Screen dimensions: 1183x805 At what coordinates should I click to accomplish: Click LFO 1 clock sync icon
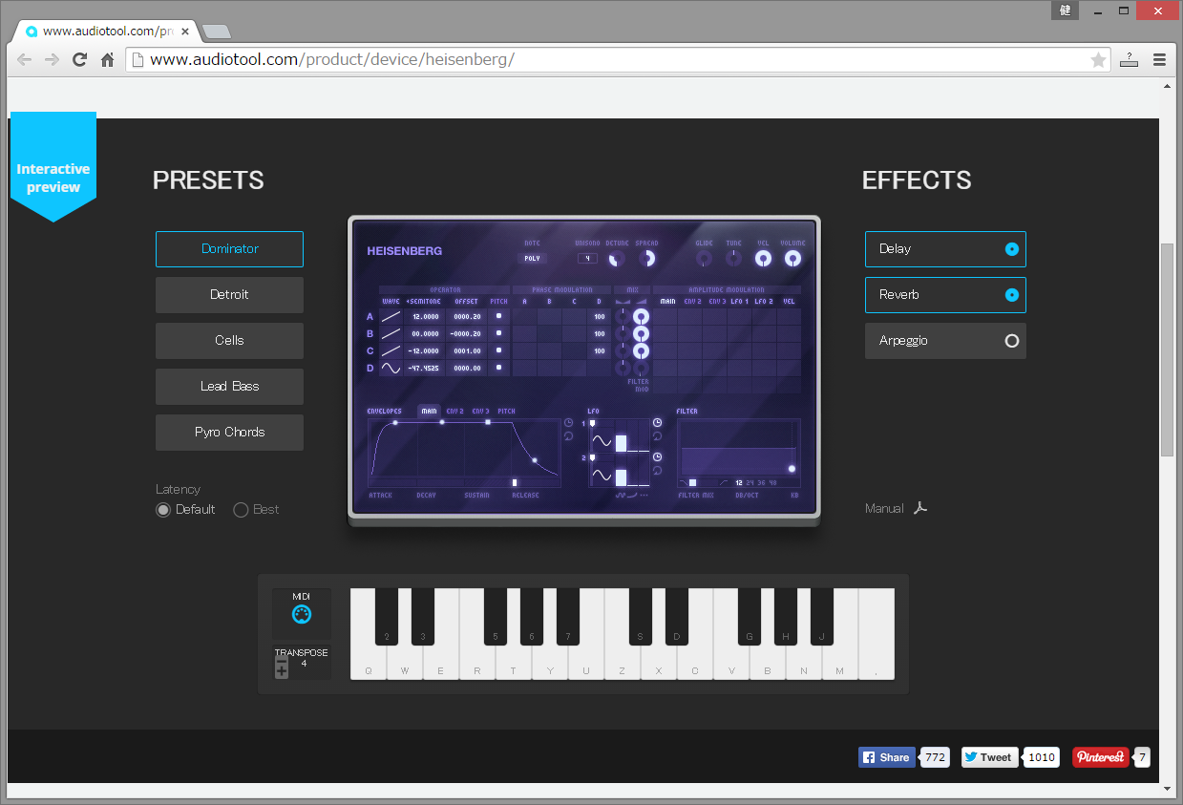point(657,422)
